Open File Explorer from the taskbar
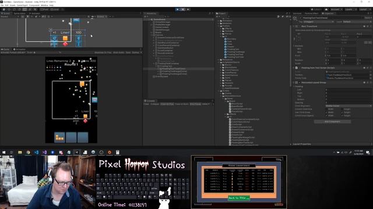Viewport: 373px width, 209px height. (20, 152)
